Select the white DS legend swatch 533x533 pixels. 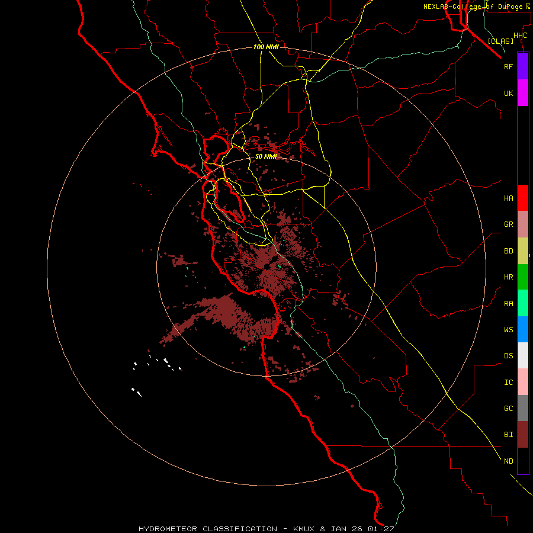[523, 355]
